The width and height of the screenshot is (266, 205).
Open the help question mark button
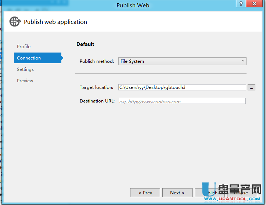241,4
